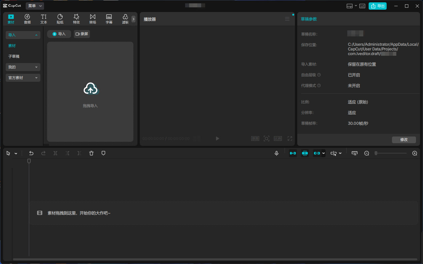Expand the 官方素材 section in sidebar
This screenshot has height=264, width=423.
click(23, 78)
